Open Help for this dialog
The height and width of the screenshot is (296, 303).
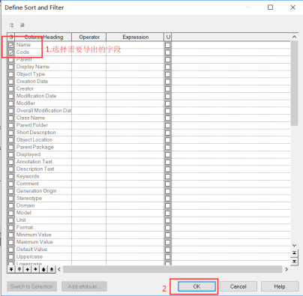[x=280, y=286]
